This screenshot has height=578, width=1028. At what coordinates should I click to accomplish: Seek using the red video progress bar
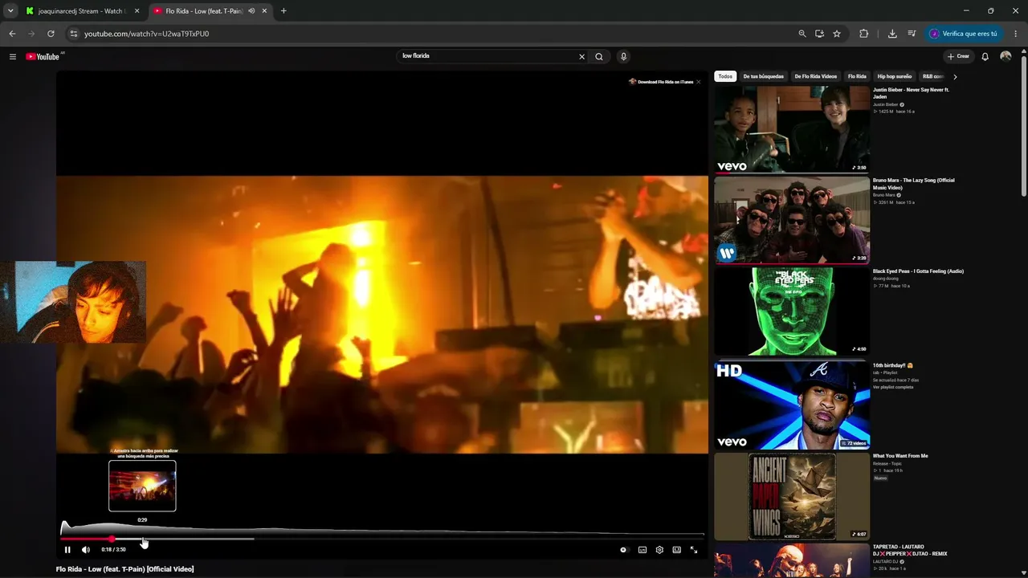(x=382, y=538)
